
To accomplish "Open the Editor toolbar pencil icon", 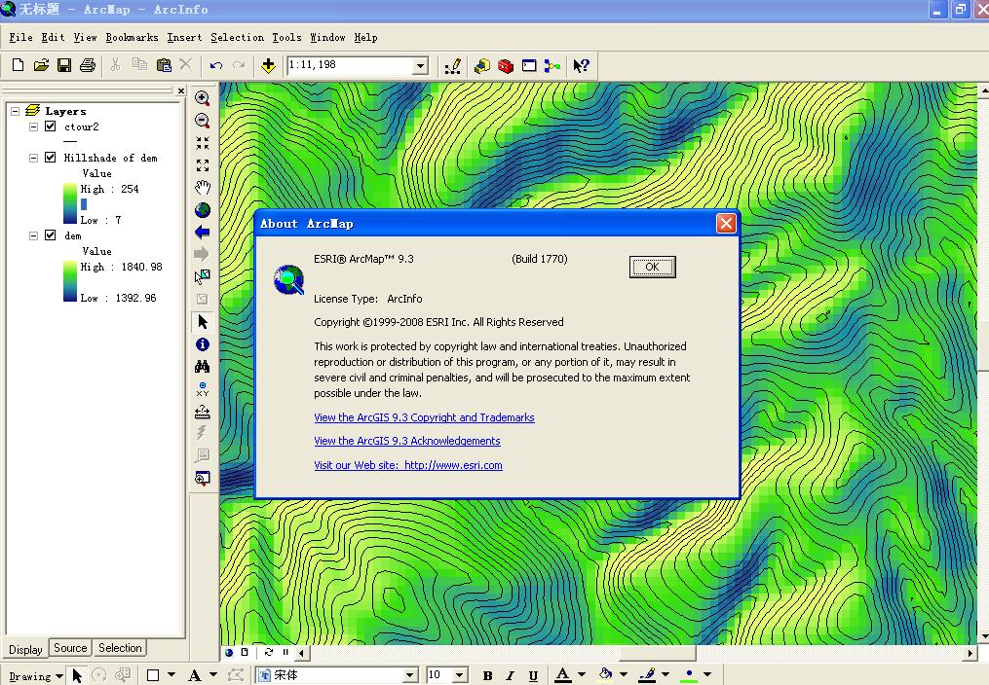I will 453,65.
